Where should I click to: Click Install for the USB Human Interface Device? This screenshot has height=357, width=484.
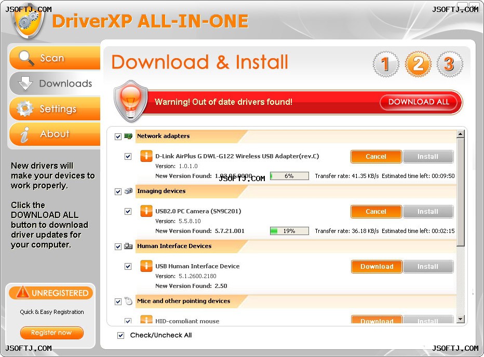click(428, 266)
